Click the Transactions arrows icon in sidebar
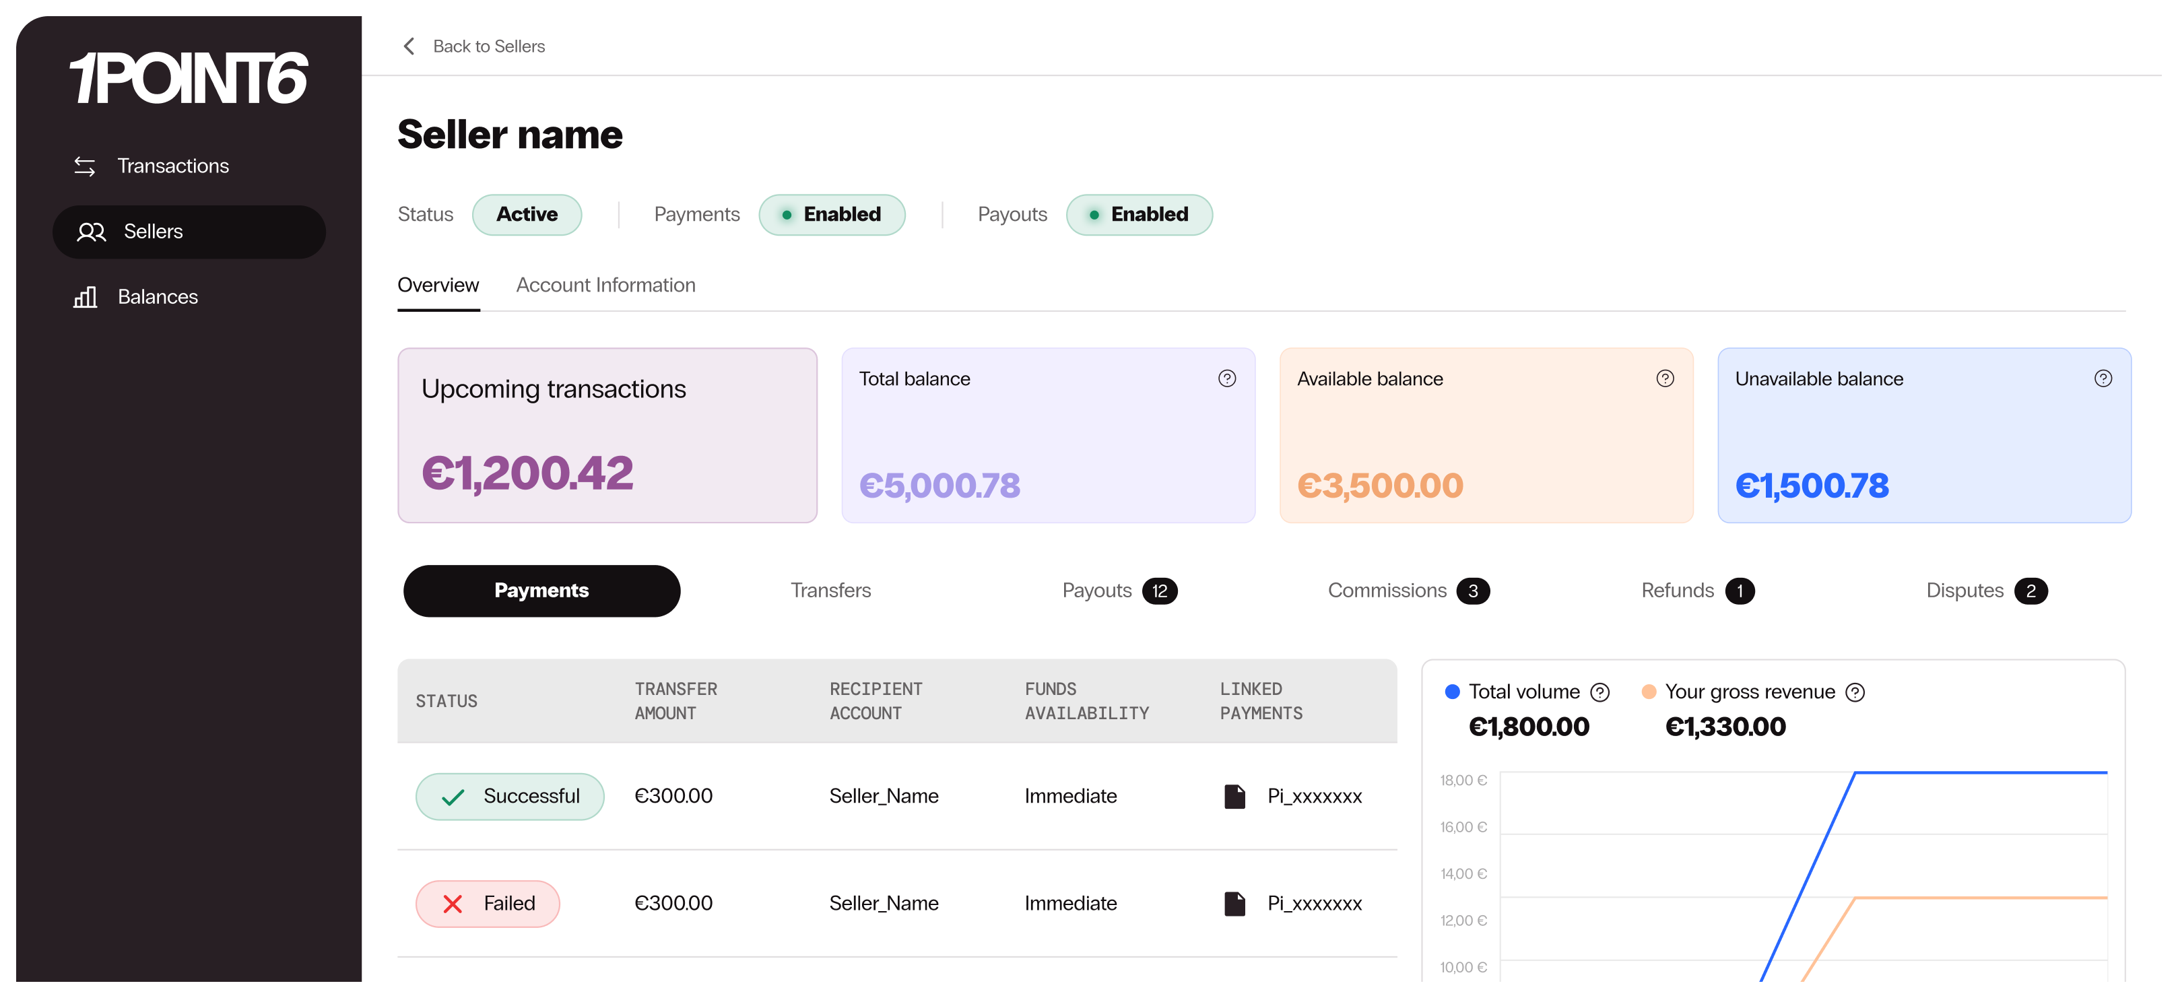2178x998 pixels. 85,166
